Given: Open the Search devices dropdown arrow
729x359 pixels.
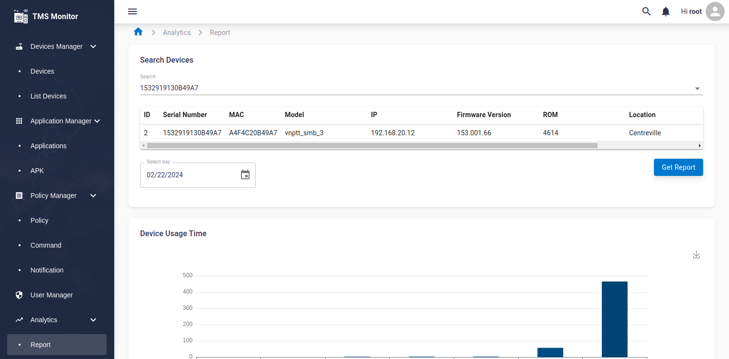Looking at the screenshot, I should pyautogui.click(x=697, y=88).
